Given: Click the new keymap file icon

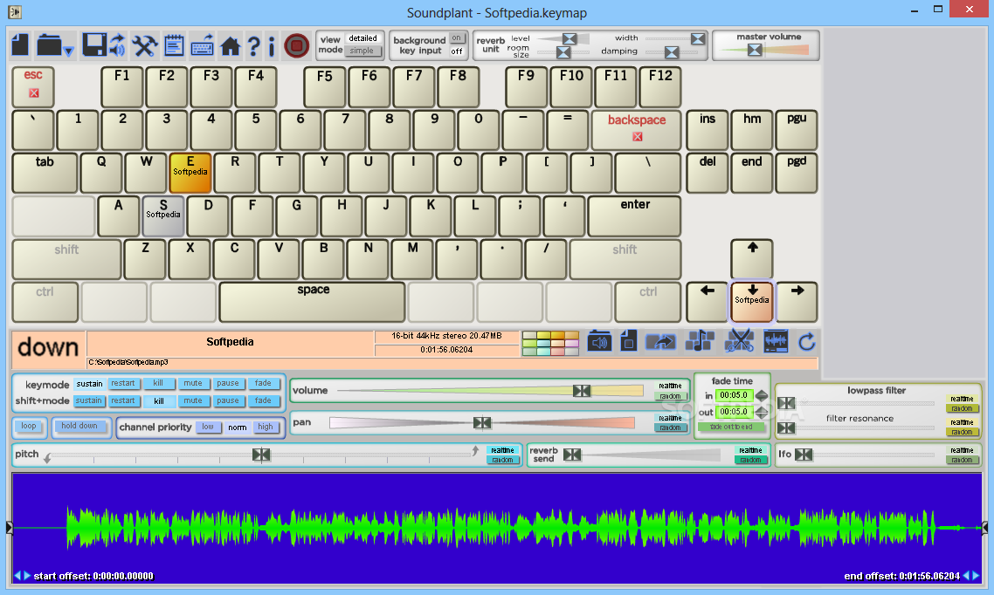Looking at the screenshot, I should 20,45.
